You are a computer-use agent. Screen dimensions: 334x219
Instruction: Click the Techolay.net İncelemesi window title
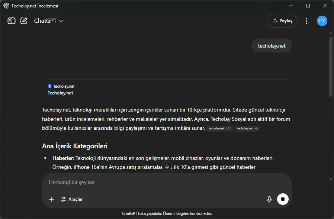[x=35, y=6]
